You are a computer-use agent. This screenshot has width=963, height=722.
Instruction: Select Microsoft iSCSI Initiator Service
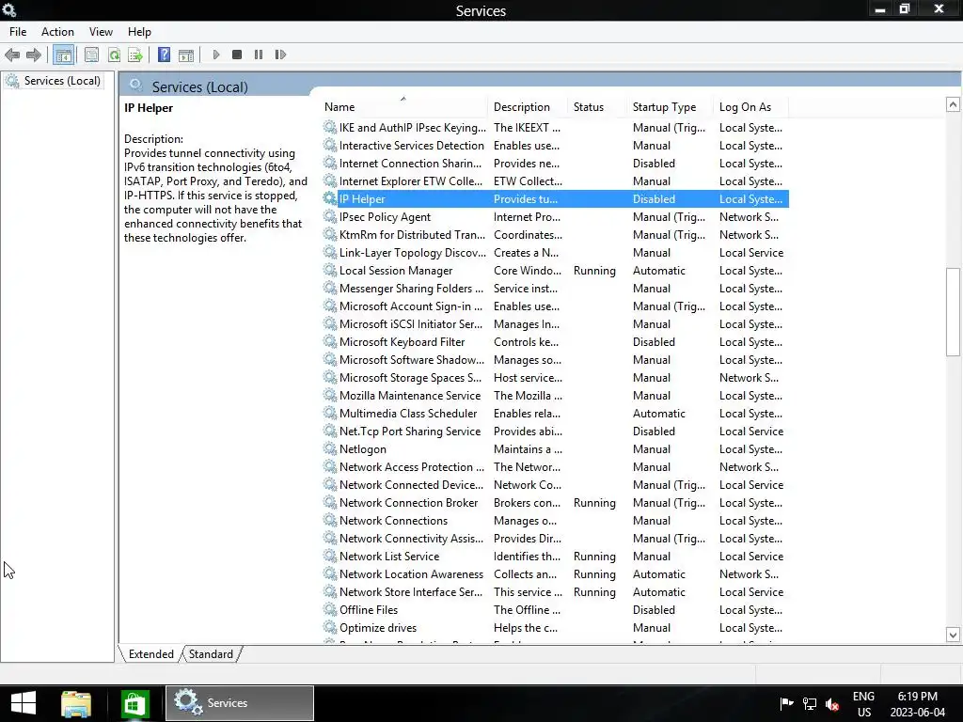coord(555,323)
